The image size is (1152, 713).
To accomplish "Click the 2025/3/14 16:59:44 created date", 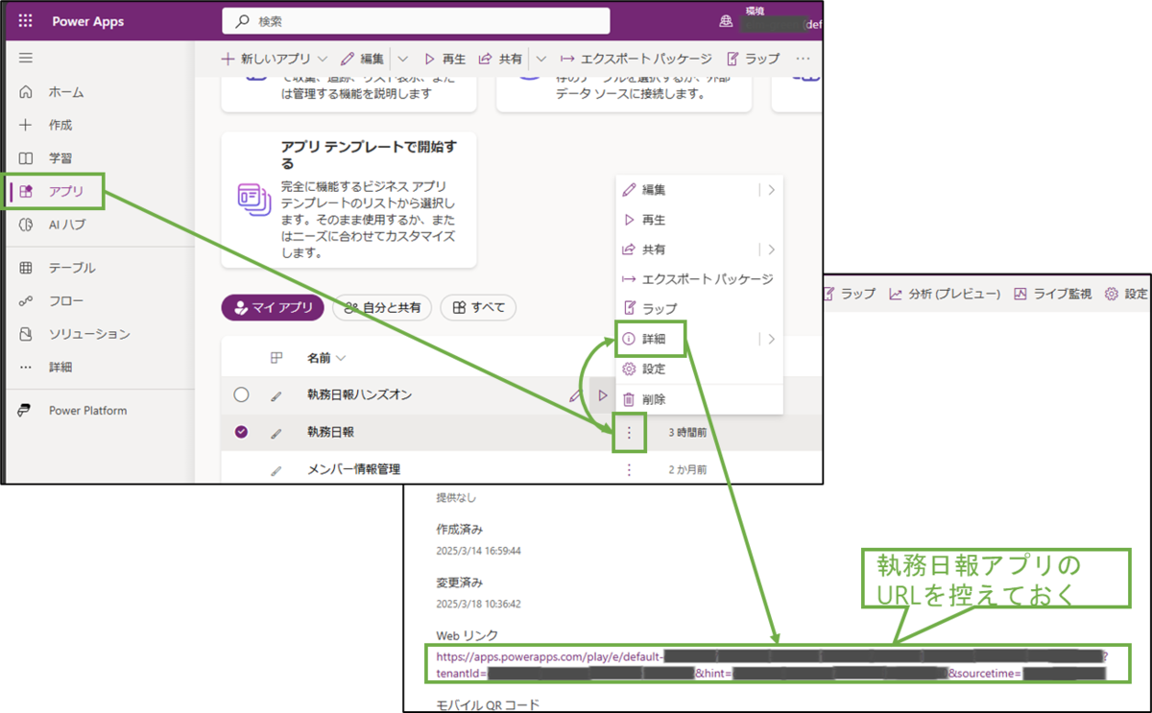I will point(478,551).
